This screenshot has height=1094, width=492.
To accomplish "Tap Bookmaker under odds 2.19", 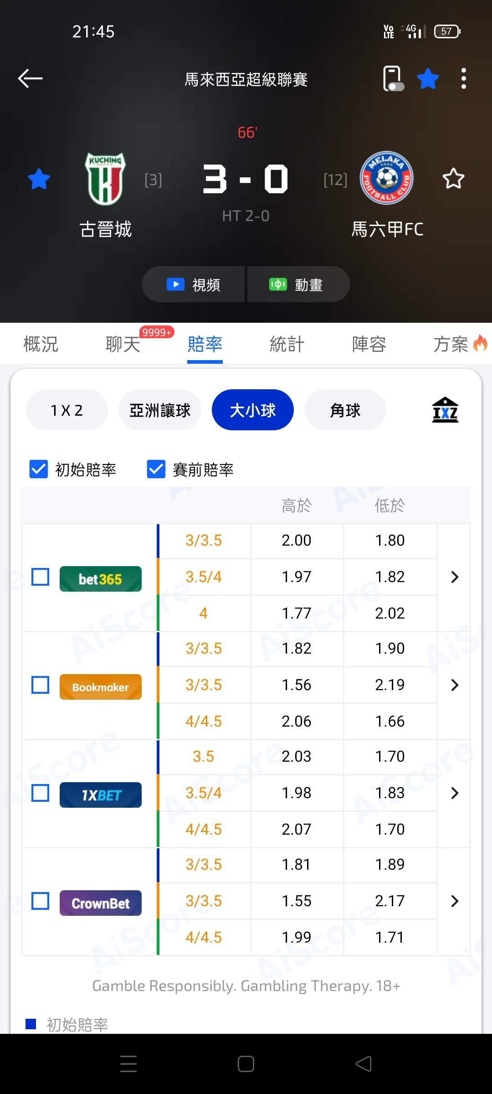I will 390,685.
